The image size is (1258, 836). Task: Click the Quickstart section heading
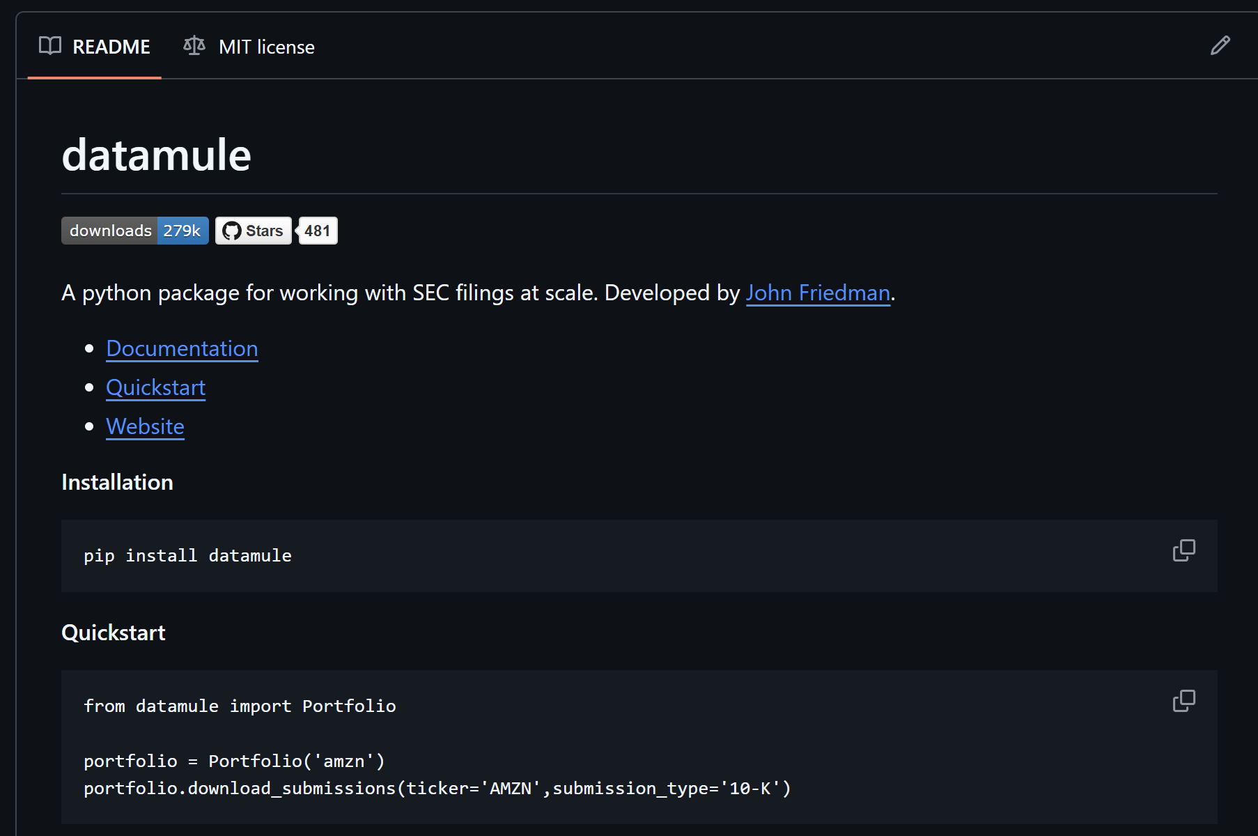click(113, 632)
